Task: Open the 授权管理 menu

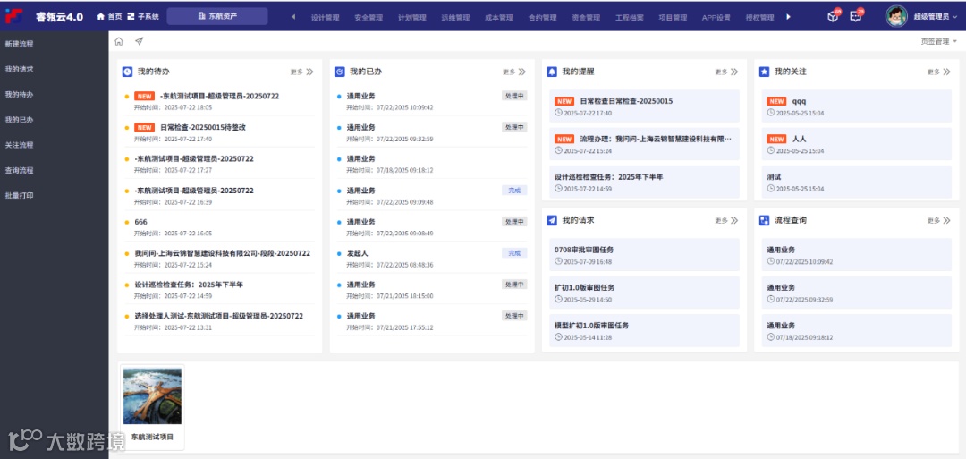Action: tap(759, 18)
